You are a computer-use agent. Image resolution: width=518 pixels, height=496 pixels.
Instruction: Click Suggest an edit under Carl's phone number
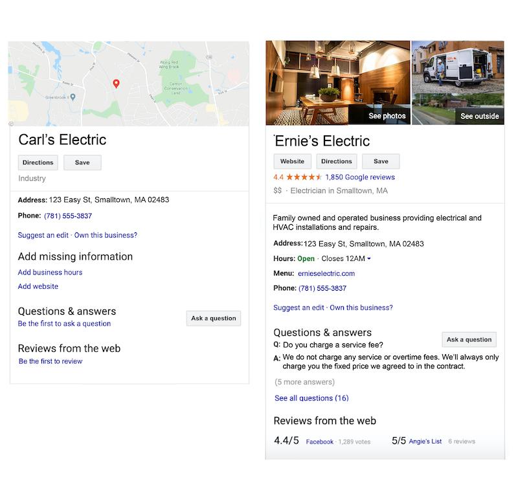[43, 235]
